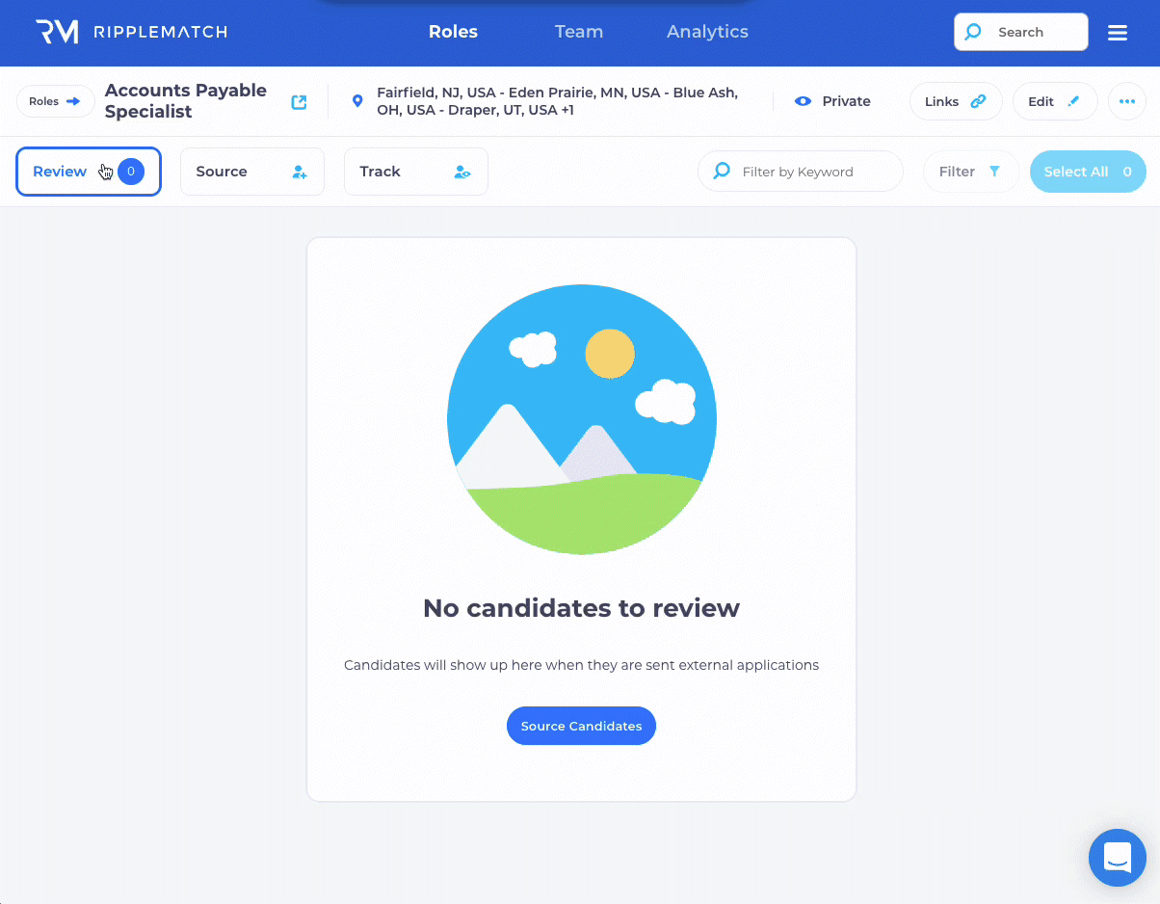1160x904 pixels.
Task: Toggle Select All candidates
Action: click(1087, 172)
